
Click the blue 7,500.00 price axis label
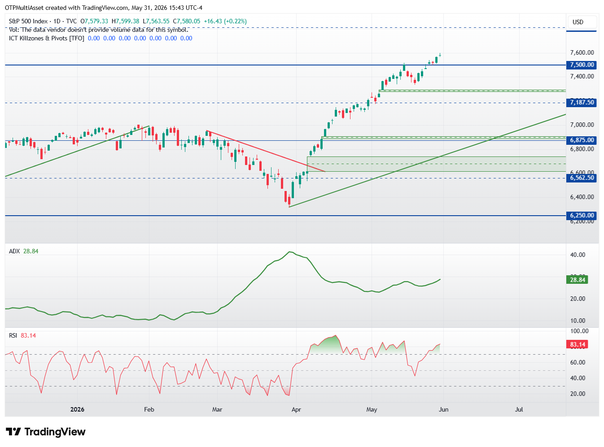pyautogui.click(x=582, y=65)
